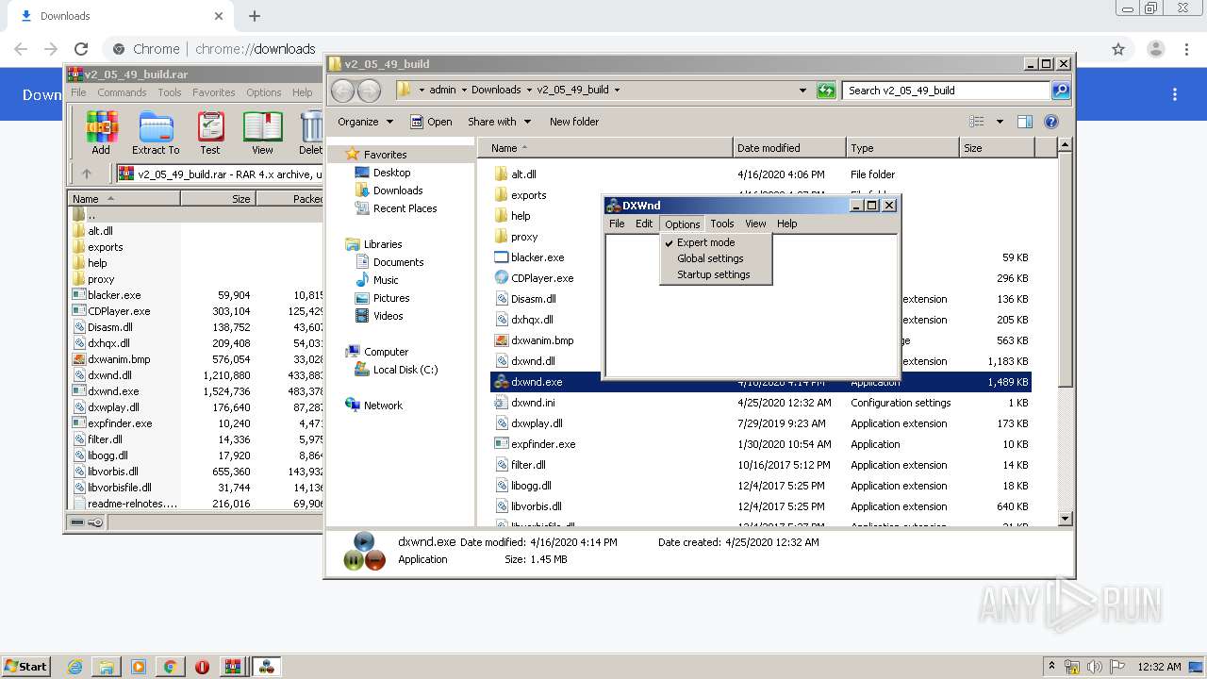The width and height of the screenshot is (1207, 679).
Task: Open the DXWnd Edit menu
Action: pyautogui.click(x=644, y=224)
